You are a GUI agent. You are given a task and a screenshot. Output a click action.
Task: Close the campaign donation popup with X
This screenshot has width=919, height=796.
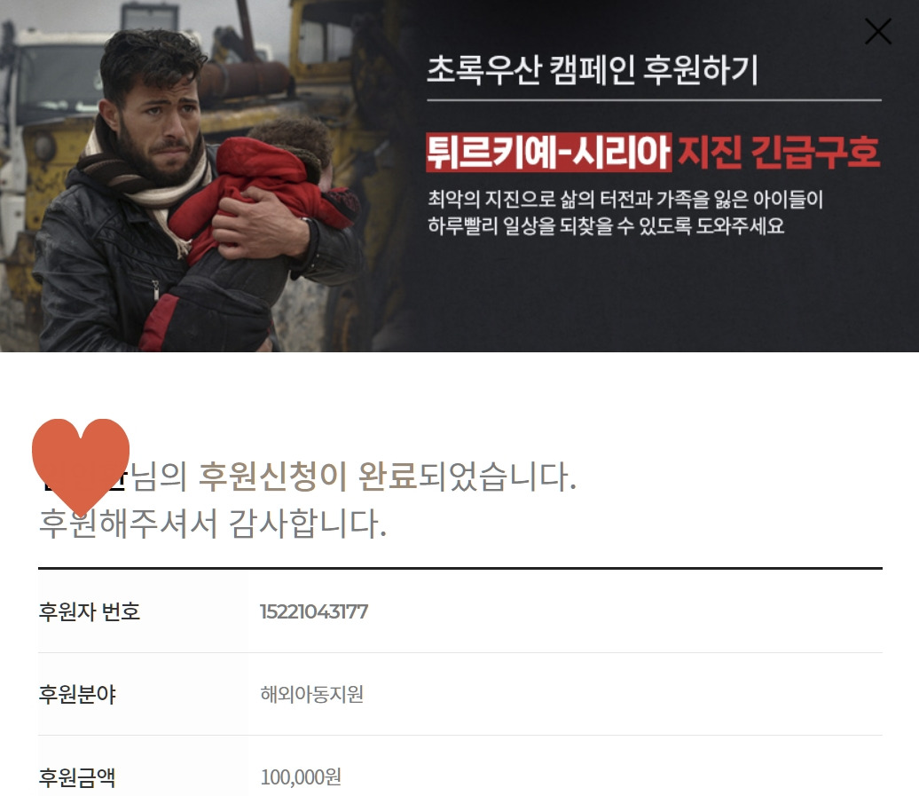(x=877, y=31)
